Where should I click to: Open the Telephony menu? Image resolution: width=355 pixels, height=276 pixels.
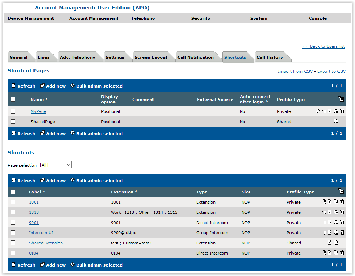(143, 18)
